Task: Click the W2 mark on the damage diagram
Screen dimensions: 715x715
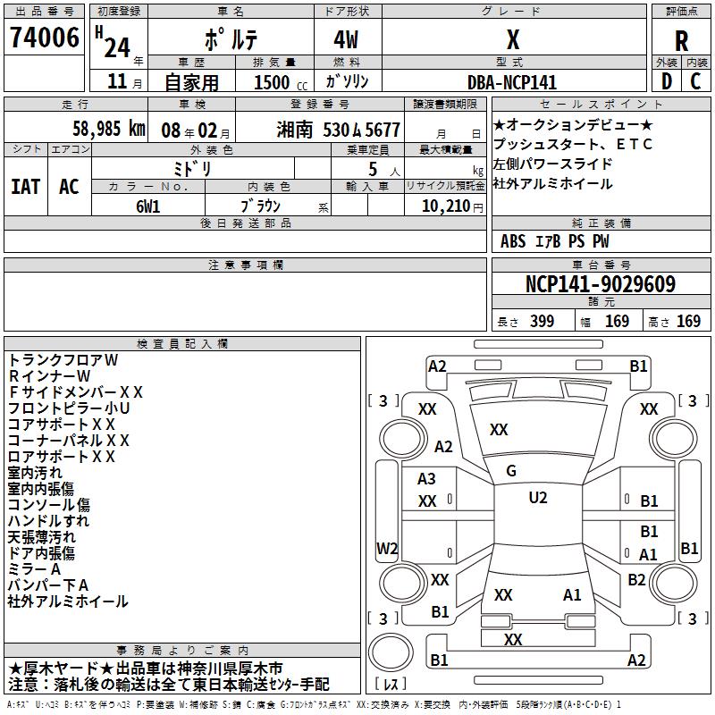Action: pos(387,549)
